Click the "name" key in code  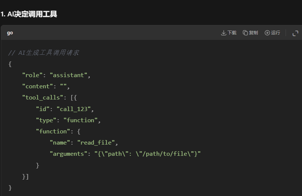tap(60, 143)
